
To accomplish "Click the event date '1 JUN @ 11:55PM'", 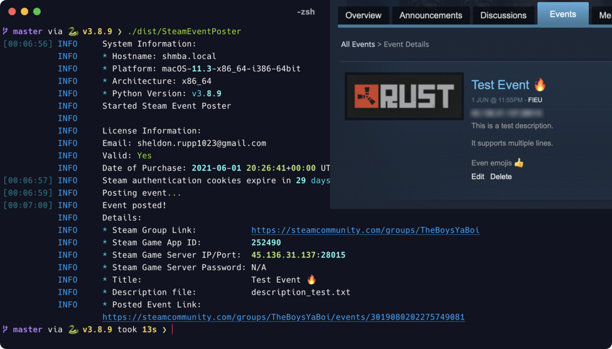I will 496,100.
